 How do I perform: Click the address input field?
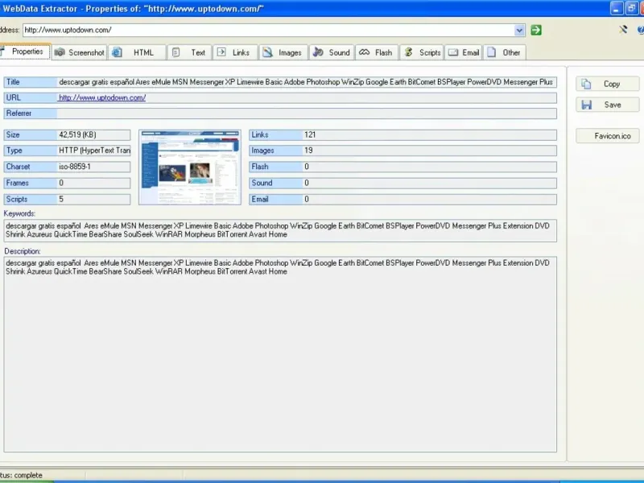click(x=268, y=30)
